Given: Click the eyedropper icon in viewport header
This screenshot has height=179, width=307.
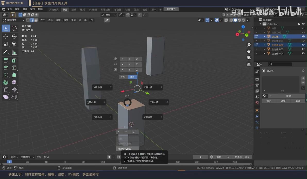Looking at the screenshot, I should click(107, 20).
